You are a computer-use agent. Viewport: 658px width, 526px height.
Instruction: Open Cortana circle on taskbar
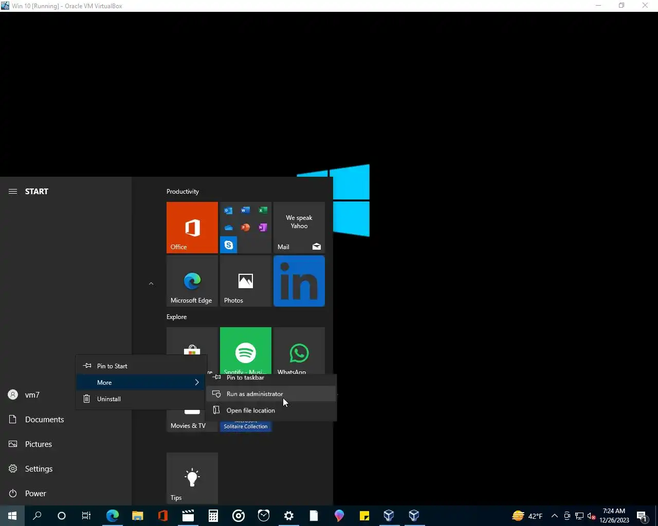(62, 516)
